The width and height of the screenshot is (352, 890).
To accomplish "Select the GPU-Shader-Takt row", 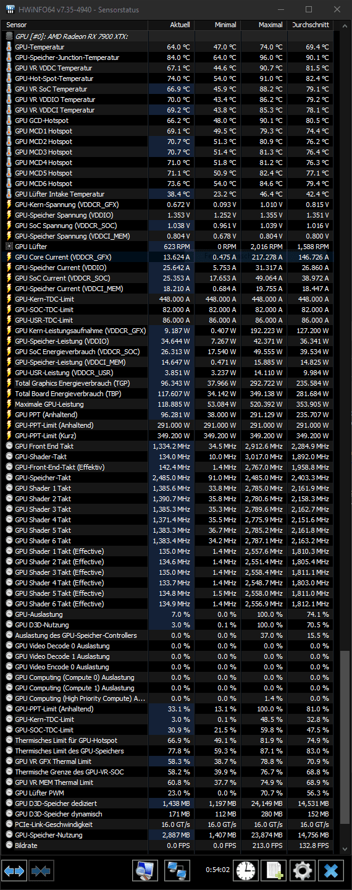I will [x=168, y=457].
